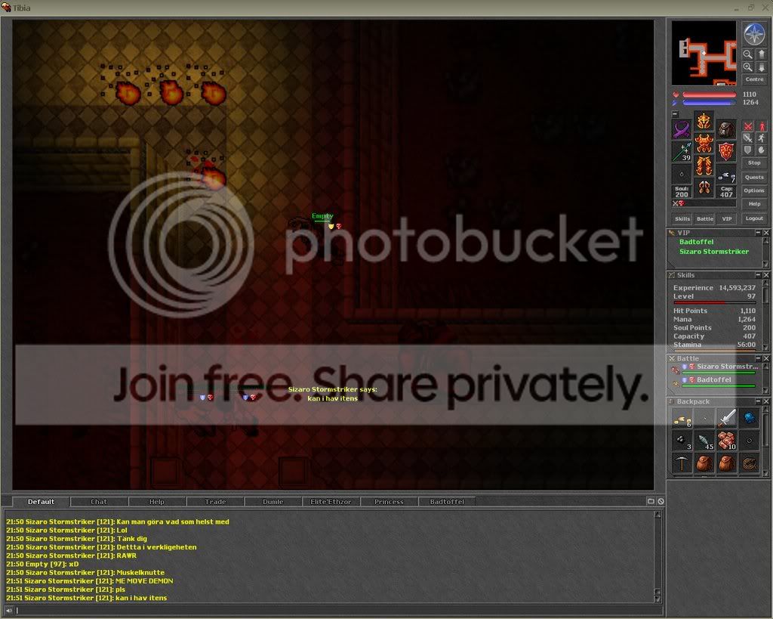Select the meat stack of 10

click(727, 441)
